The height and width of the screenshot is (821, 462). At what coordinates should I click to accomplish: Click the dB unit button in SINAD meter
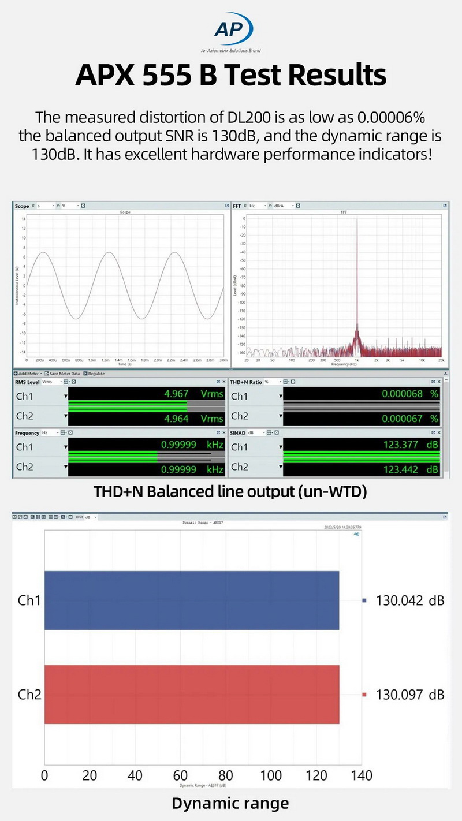251,432
